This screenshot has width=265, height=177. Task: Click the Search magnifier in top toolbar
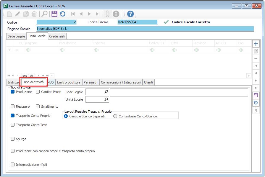pos(44,14)
